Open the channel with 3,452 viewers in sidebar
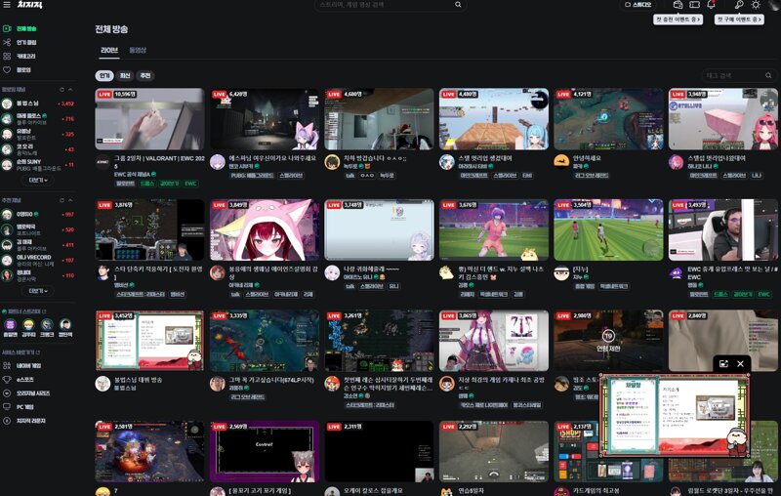This screenshot has height=496, width=781. click(38, 103)
